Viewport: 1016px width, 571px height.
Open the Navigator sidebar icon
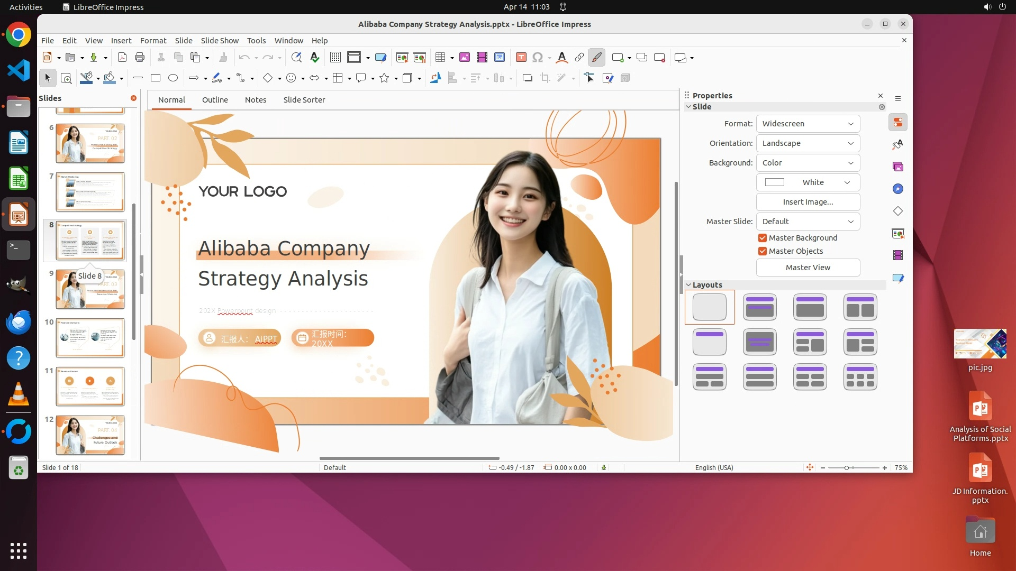pos(898,189)
